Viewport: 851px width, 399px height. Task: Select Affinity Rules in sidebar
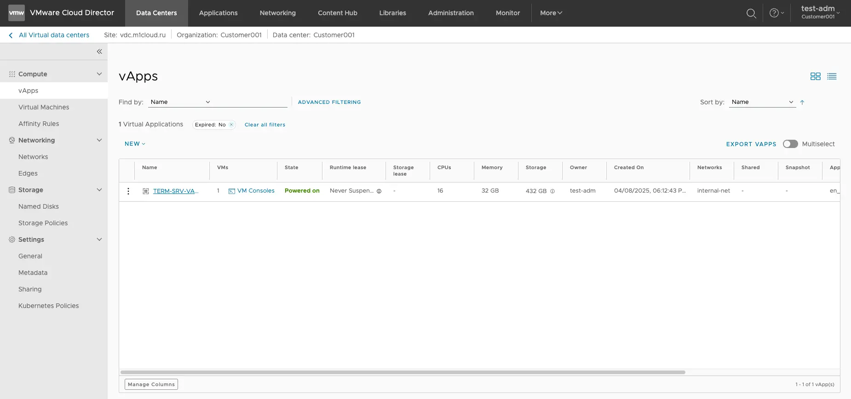pos(39,124)
